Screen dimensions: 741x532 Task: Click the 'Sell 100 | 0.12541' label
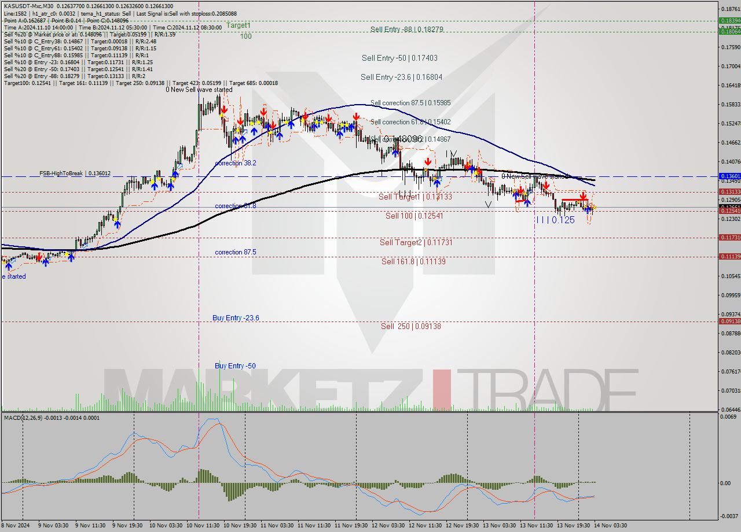414,216
